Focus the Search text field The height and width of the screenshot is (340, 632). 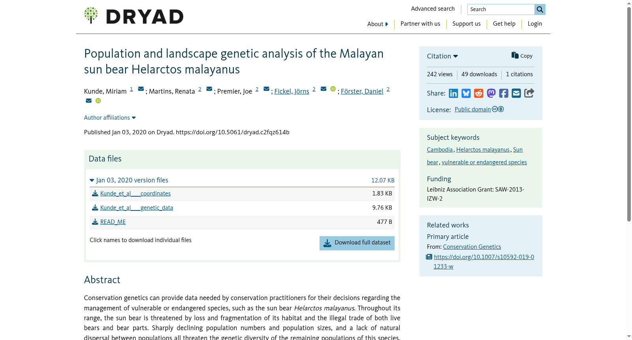pos(501,9)
